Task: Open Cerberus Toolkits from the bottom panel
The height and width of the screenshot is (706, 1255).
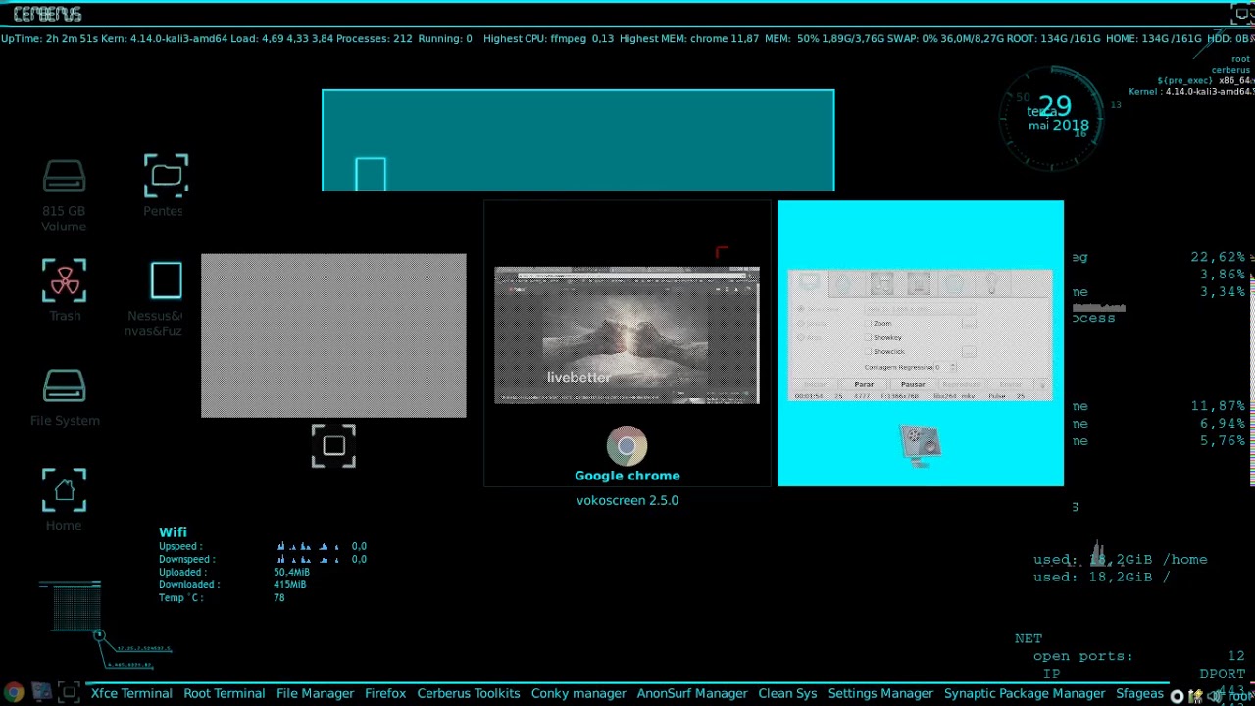Action: (468, 693)
